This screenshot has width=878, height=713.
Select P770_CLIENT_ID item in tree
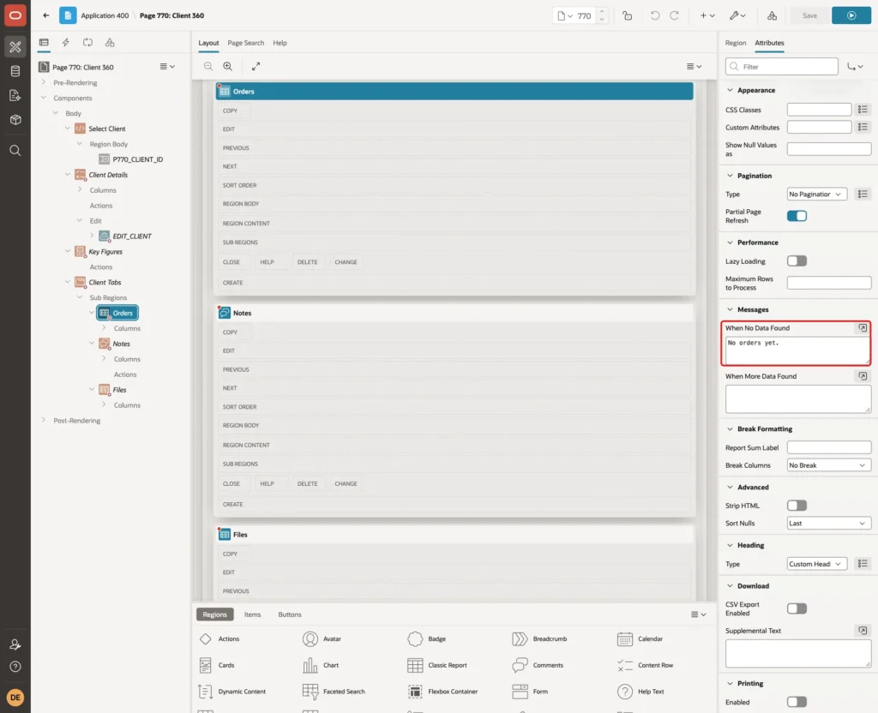[x=138, y=159]
